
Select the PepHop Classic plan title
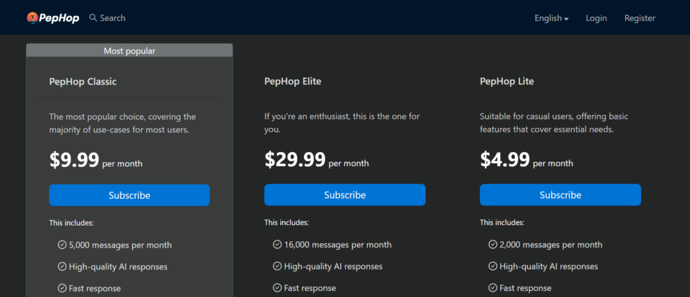click(83, 81)
